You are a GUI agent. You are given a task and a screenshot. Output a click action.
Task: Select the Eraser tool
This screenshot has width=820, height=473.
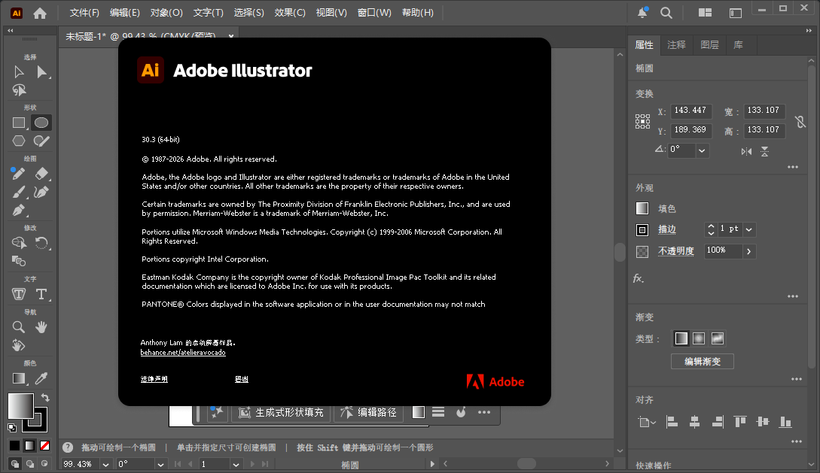pyautogui.click(x=42, y=174)
